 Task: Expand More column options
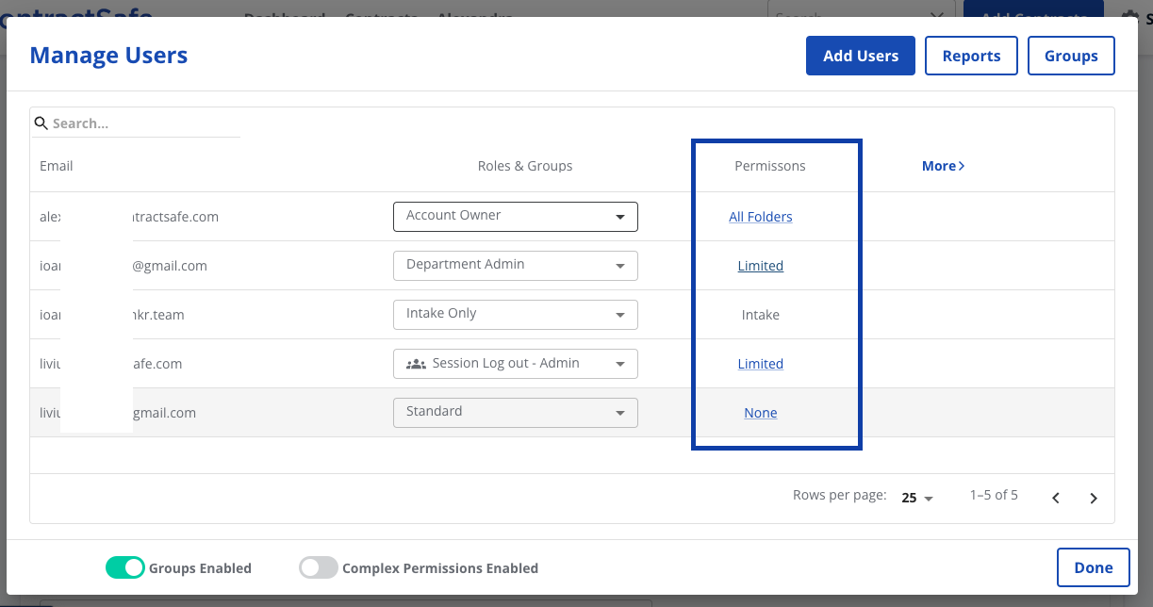[942, 165]
